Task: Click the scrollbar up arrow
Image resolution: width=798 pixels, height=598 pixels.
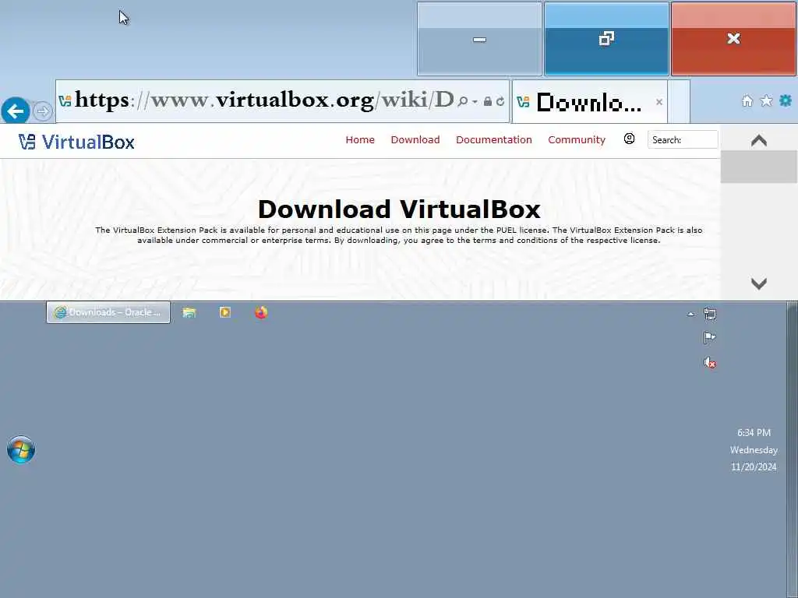Action: pos(759,140)
